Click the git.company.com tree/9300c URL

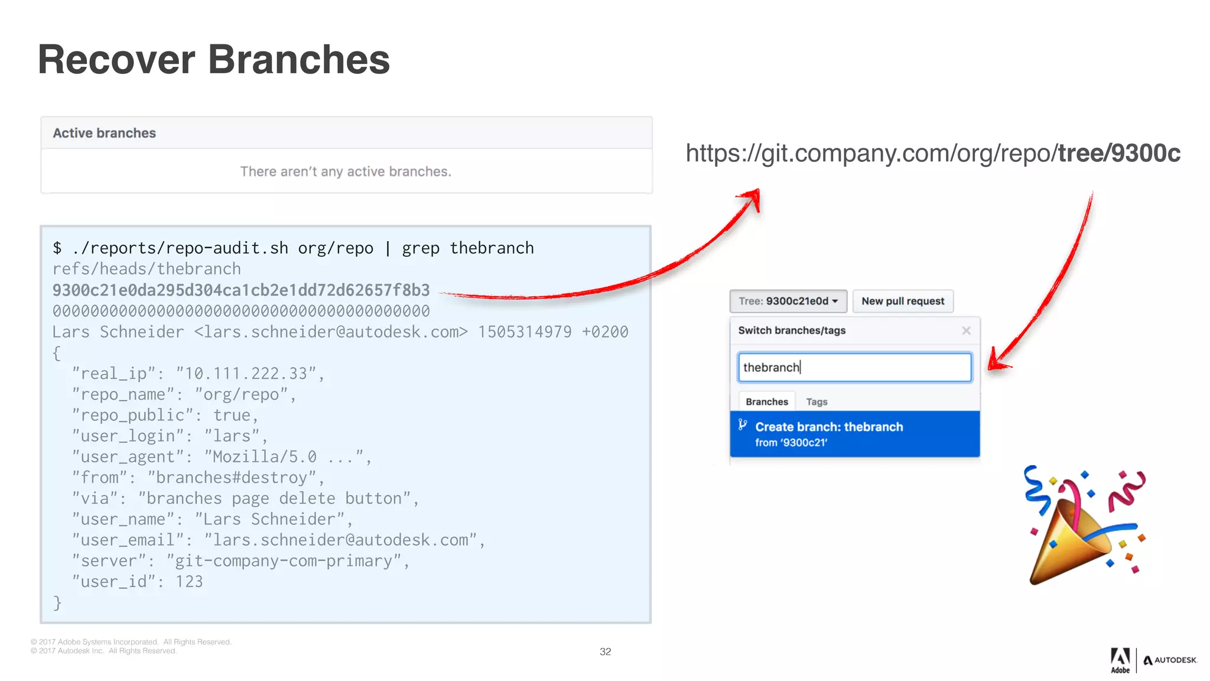click(932, 153)
